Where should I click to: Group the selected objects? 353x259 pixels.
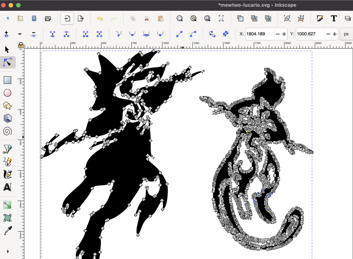pos(287,18)
